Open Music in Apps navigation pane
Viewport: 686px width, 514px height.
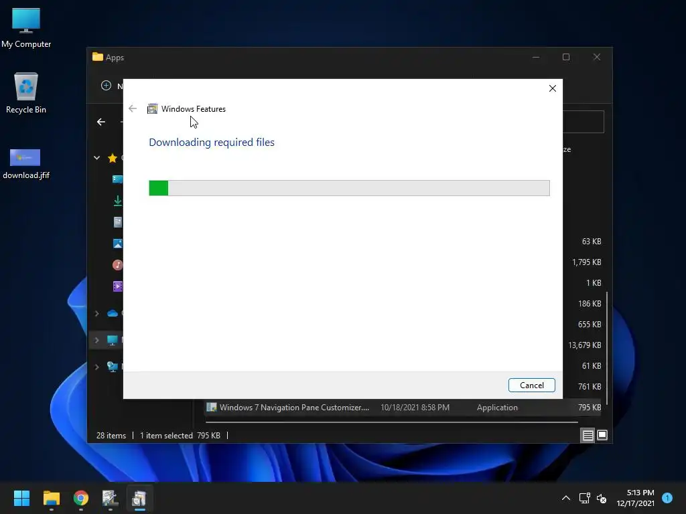tap(118, 265)
